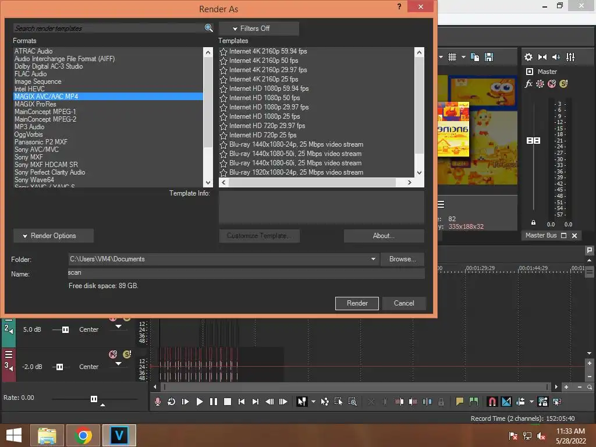The image size is (596, 447).
Task: Mute the Master bus
Action: coord(552,84)
